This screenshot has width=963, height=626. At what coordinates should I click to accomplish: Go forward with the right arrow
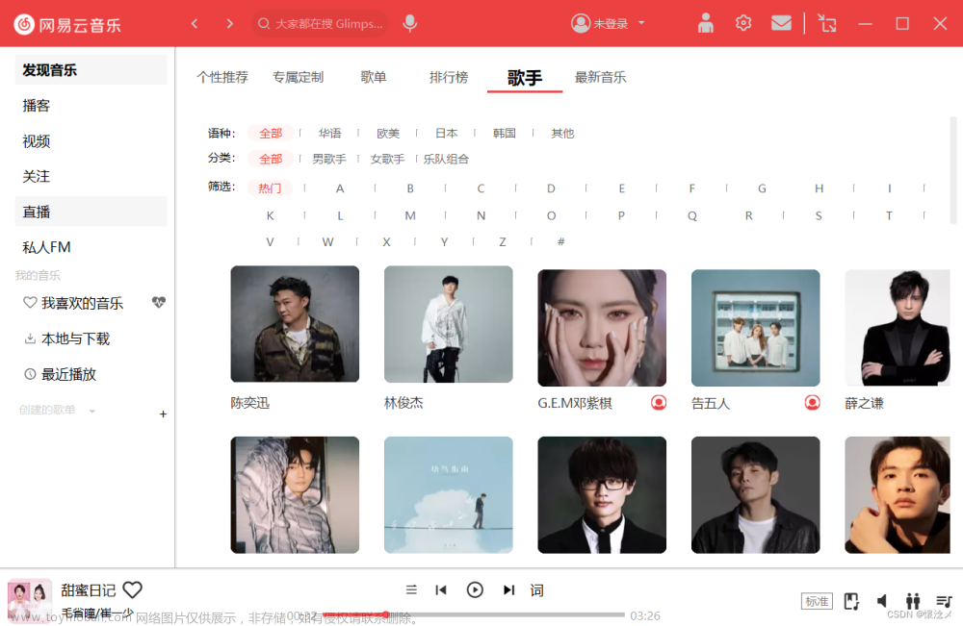coord(230,24)
